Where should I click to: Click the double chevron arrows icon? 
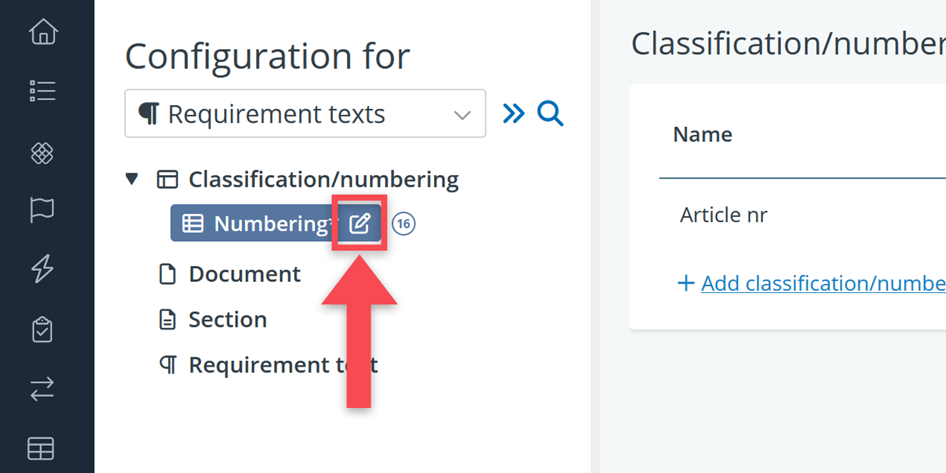(x=513, y=113)
